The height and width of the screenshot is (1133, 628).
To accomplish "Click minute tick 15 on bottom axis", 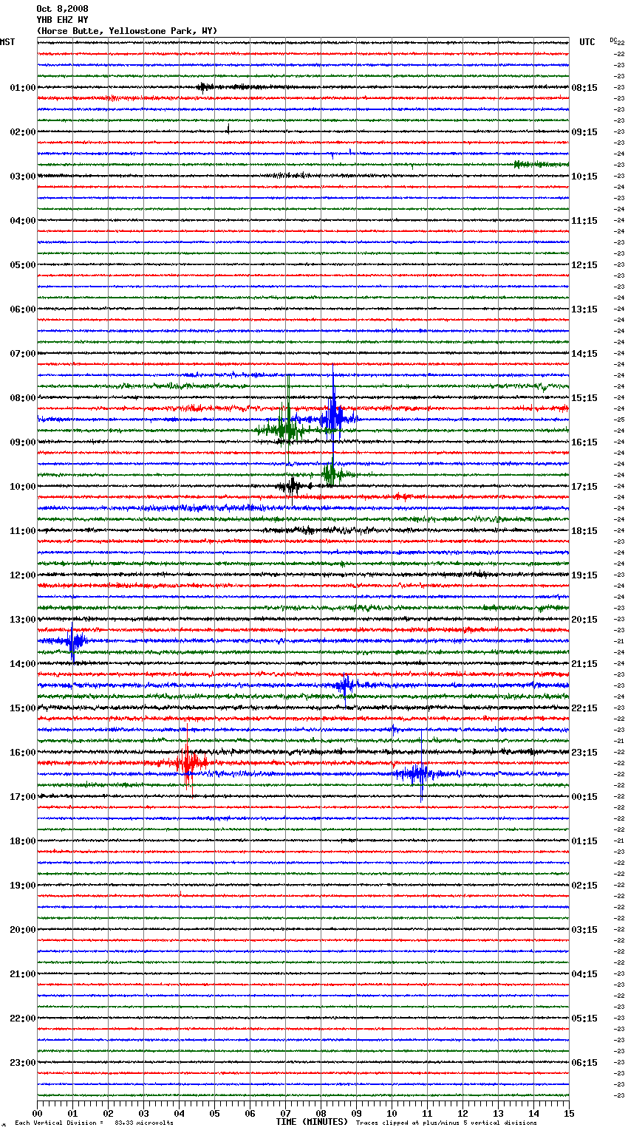I will 569,1112.
